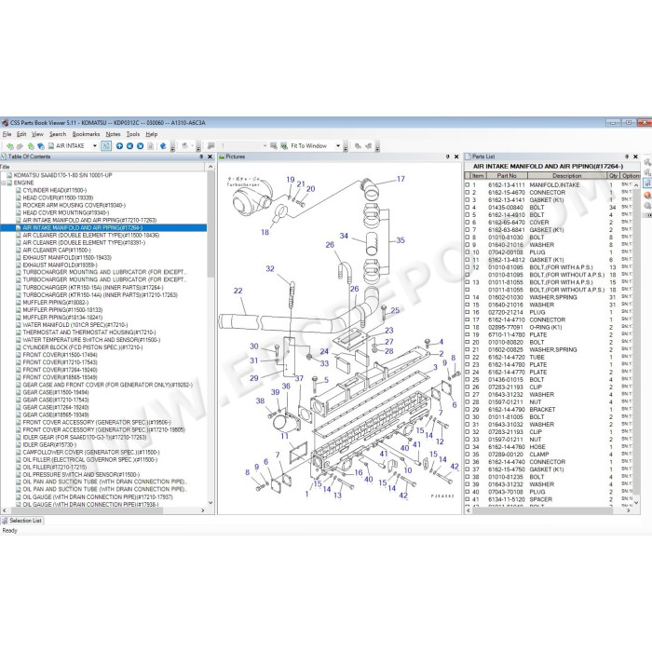Sort parts list by Description column
The height and width of the screenshot is (652, 652).
click(x=566, y=176)
